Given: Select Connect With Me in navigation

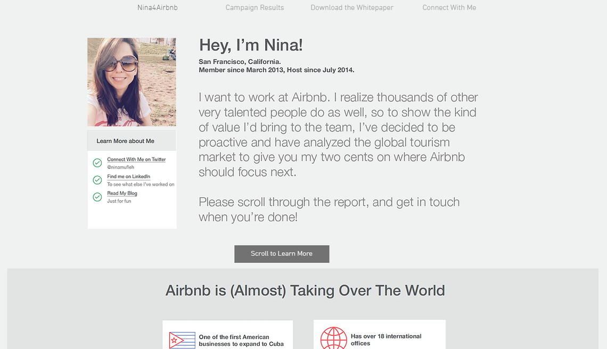Looking at the screenshot, I should [449, 8].
